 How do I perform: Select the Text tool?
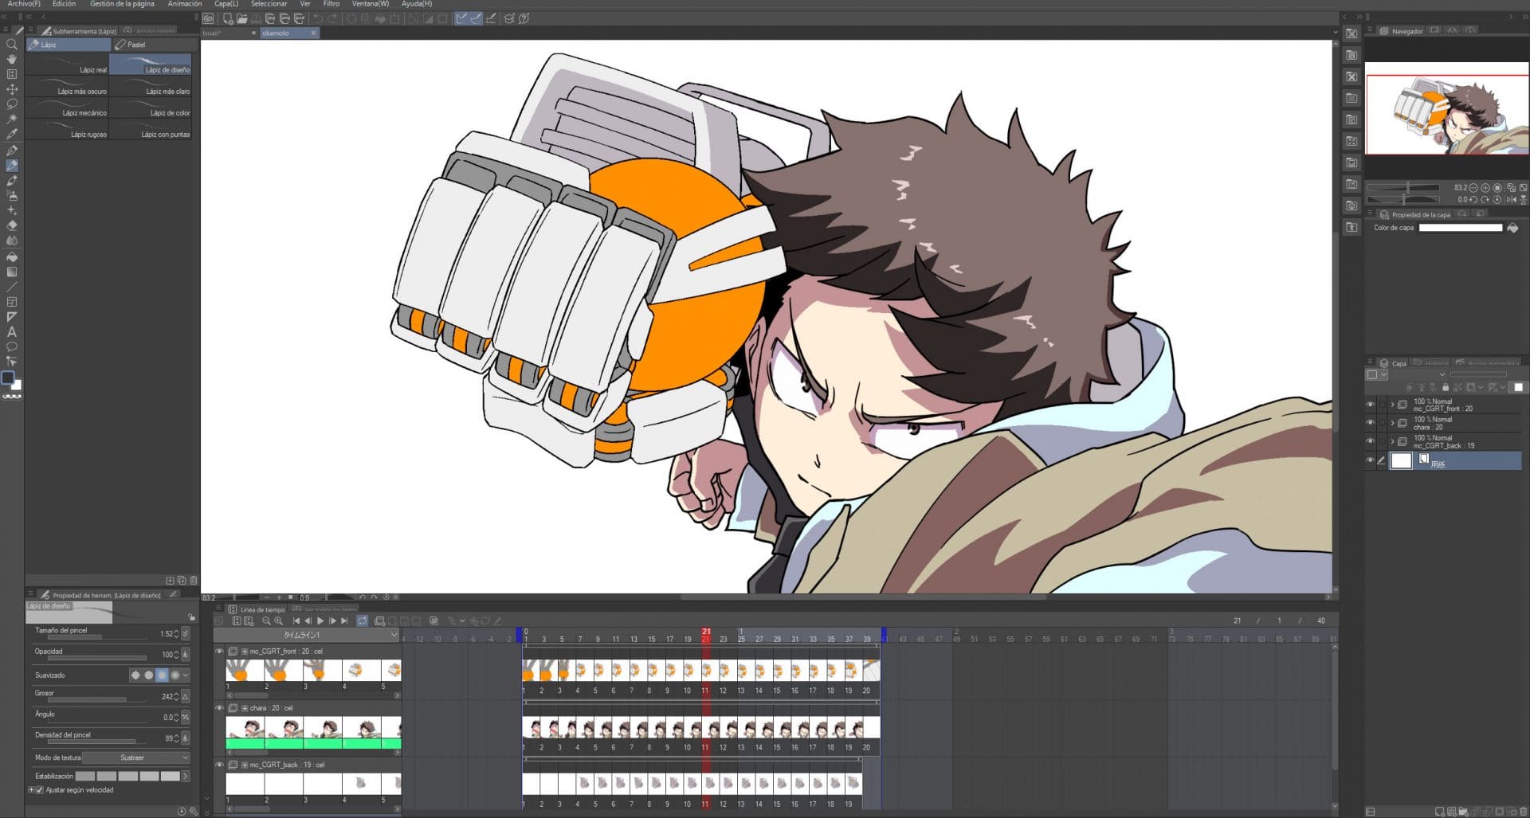pos(12,331)
